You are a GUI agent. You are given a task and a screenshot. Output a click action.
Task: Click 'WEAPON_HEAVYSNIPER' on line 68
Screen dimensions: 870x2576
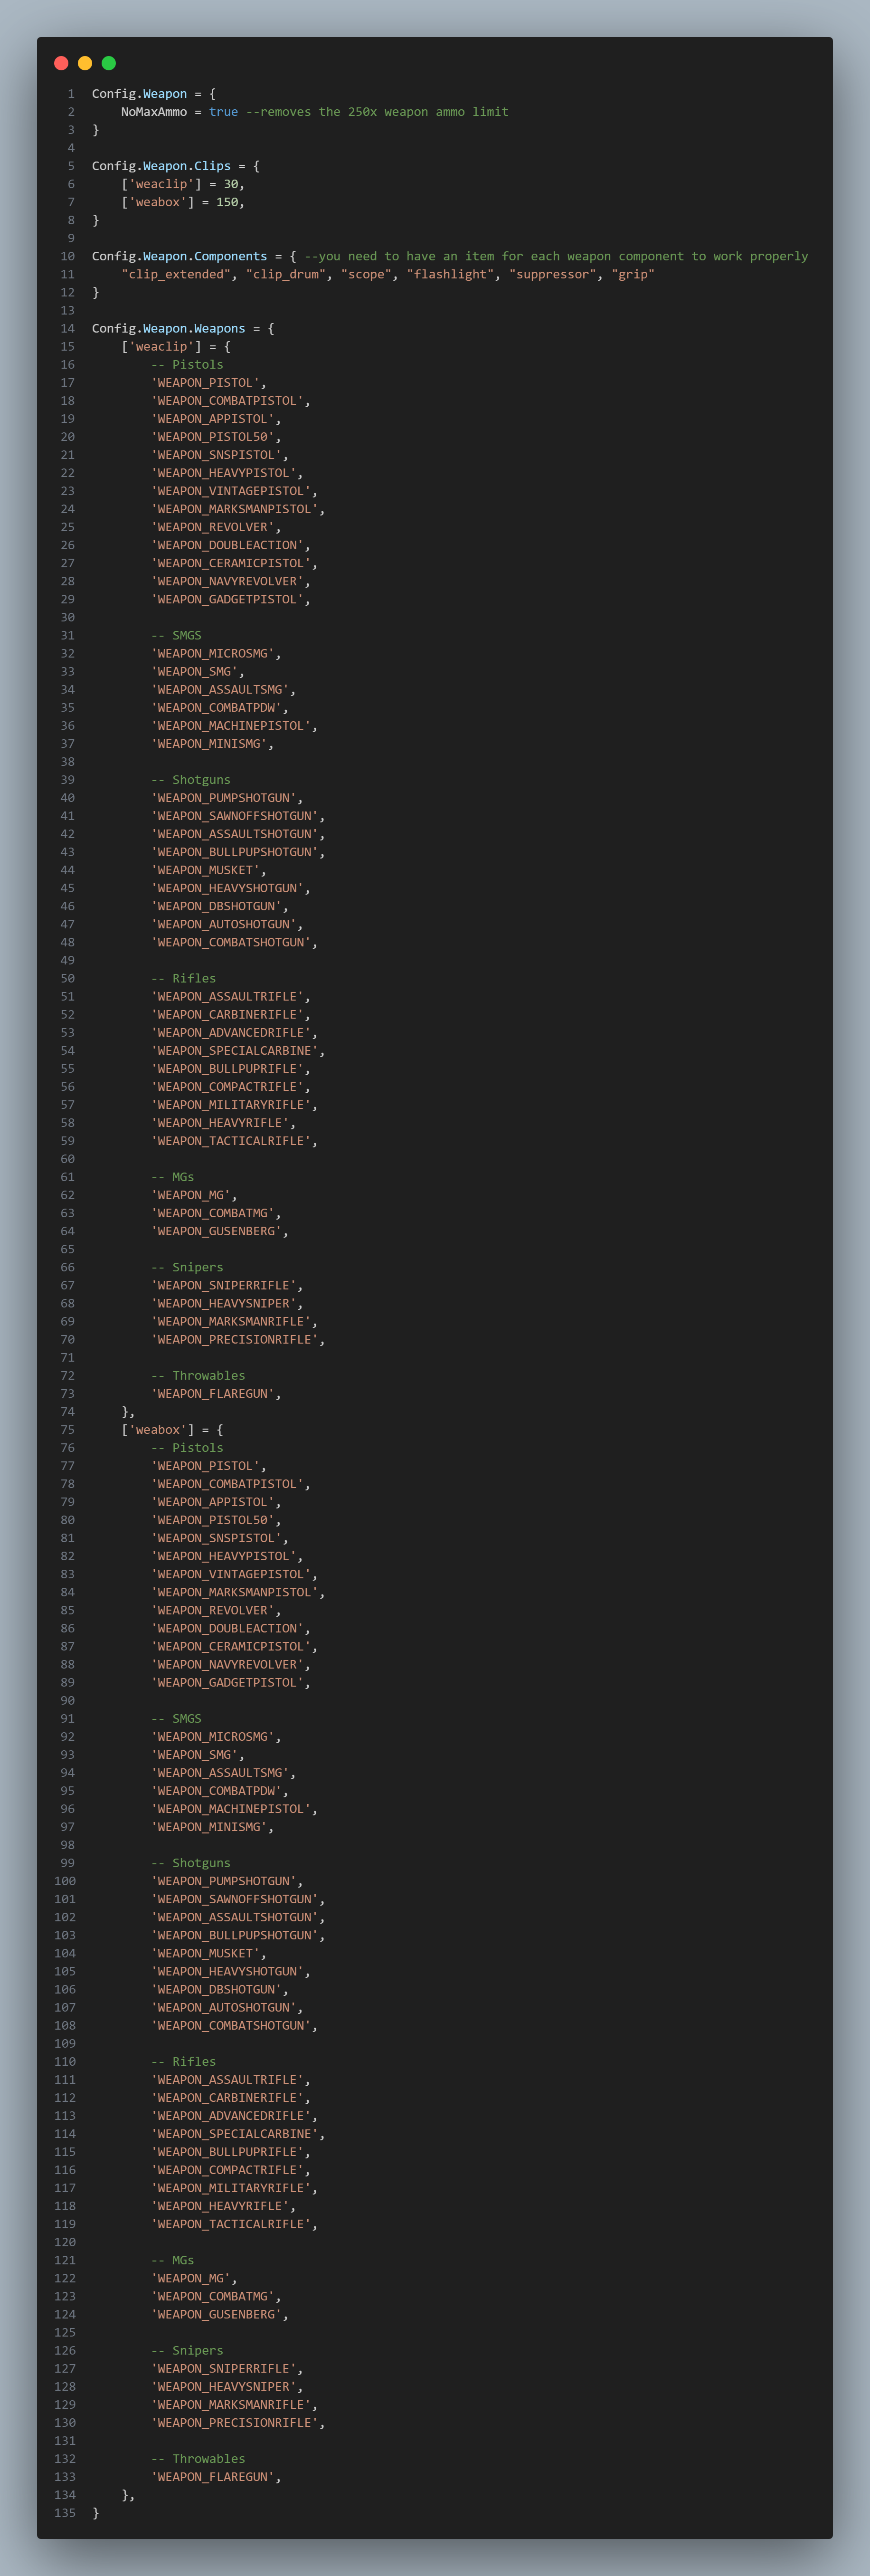224,1303
